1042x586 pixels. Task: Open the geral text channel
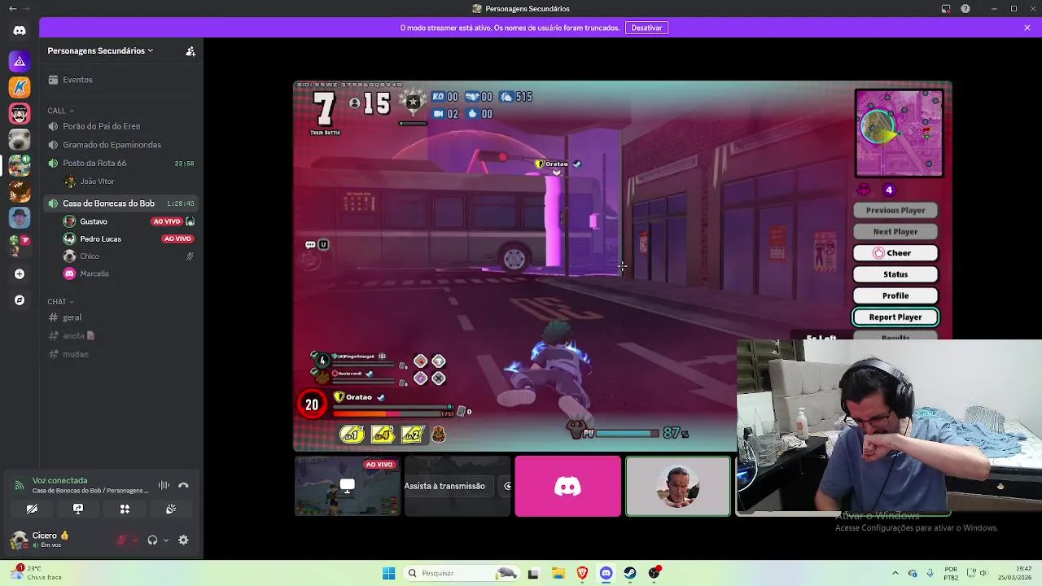tap(120, 317)
